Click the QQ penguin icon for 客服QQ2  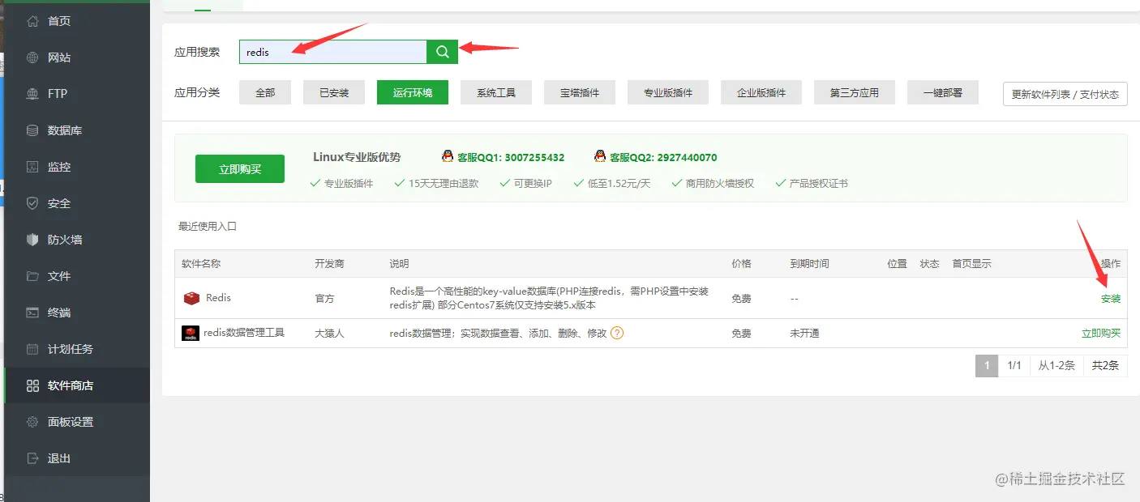click(600, 156)
